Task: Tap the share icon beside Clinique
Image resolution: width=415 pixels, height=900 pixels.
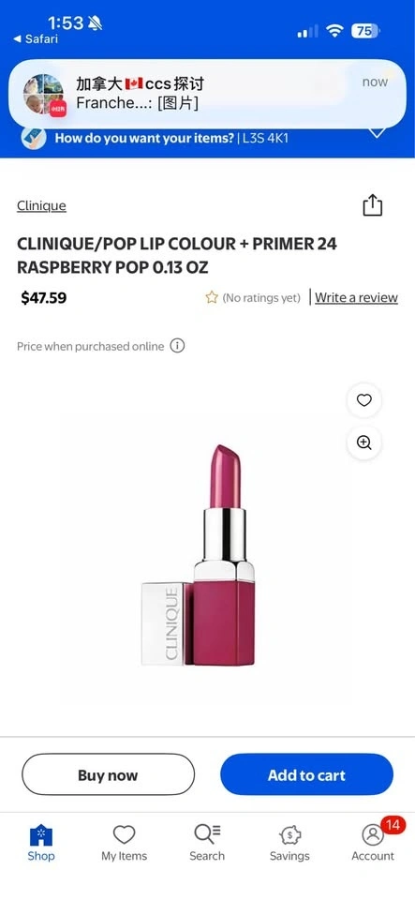Action: tap(372, 205)
